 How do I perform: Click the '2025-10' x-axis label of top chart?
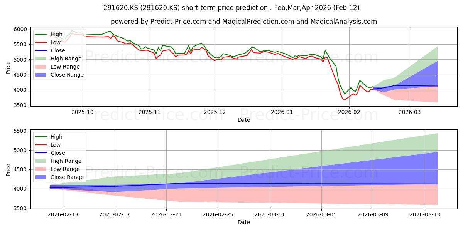pyautogui.click(x=83, y=112)
